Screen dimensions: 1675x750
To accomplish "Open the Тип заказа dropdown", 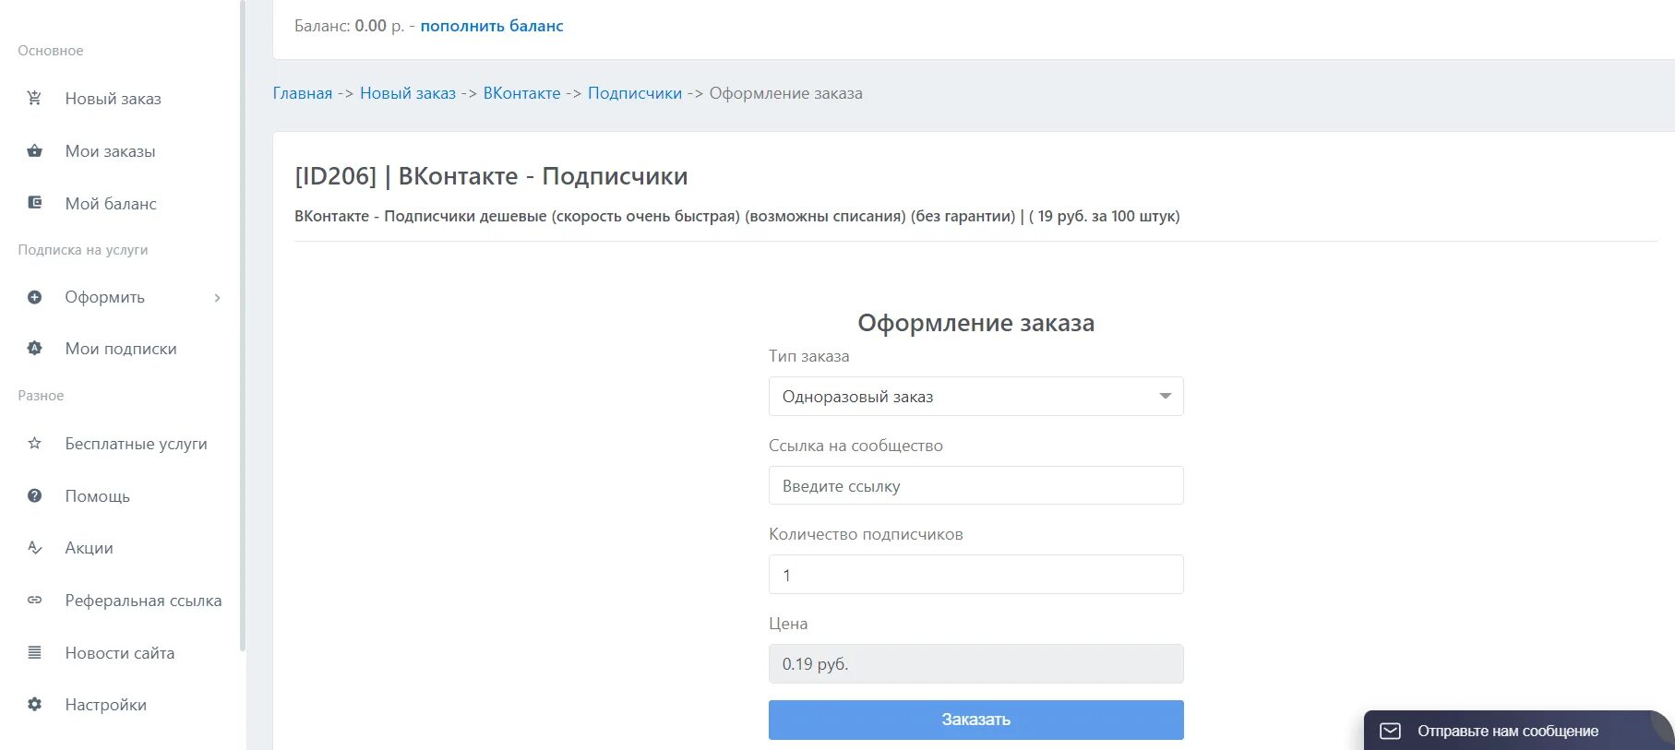I will coord(975,397).
